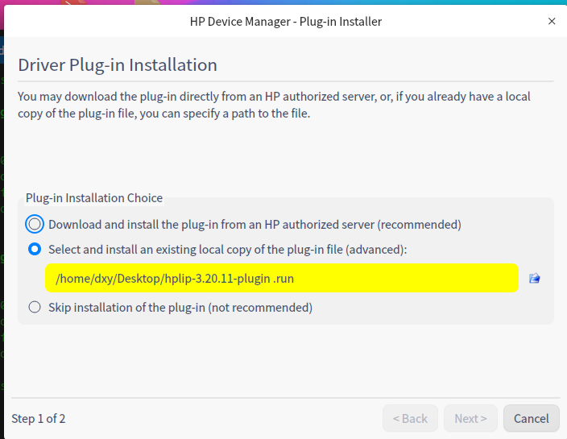This screenshot has width=567, height=439.
Task: Click the < Back button
Action: (x=410, y=418)
